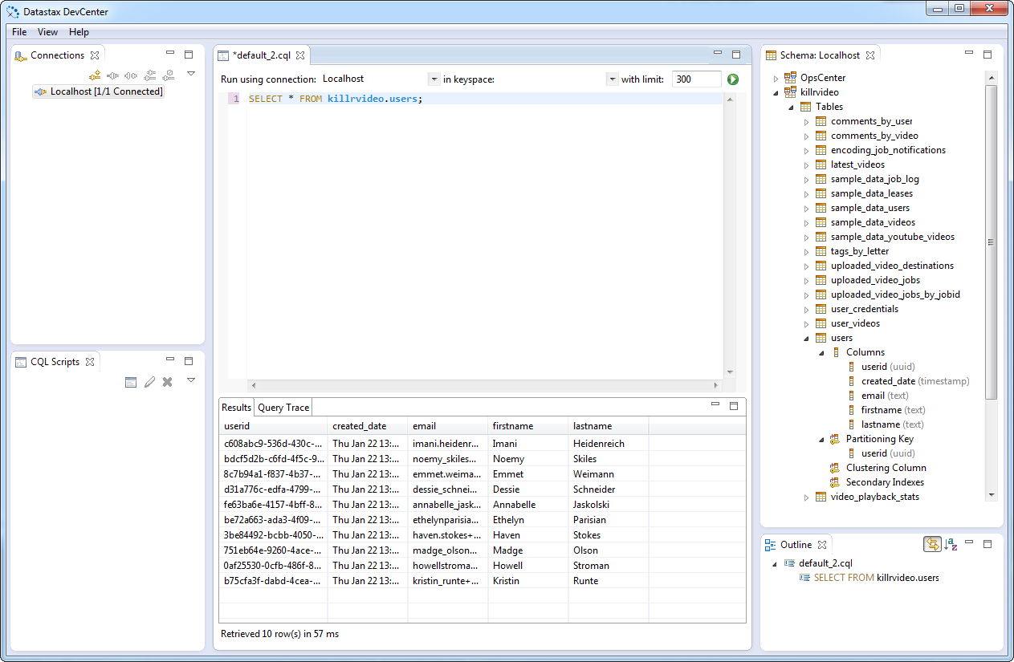Open the View menu
The width and height of the screenshot is (1014, 662).
(48, 32)
